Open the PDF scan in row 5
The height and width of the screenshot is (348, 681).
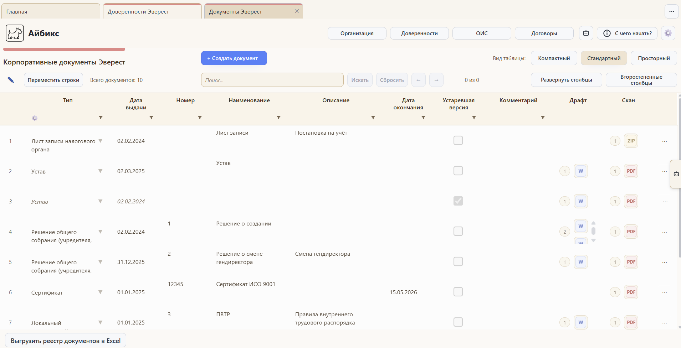pyautogui.click(x=631, y=262)
